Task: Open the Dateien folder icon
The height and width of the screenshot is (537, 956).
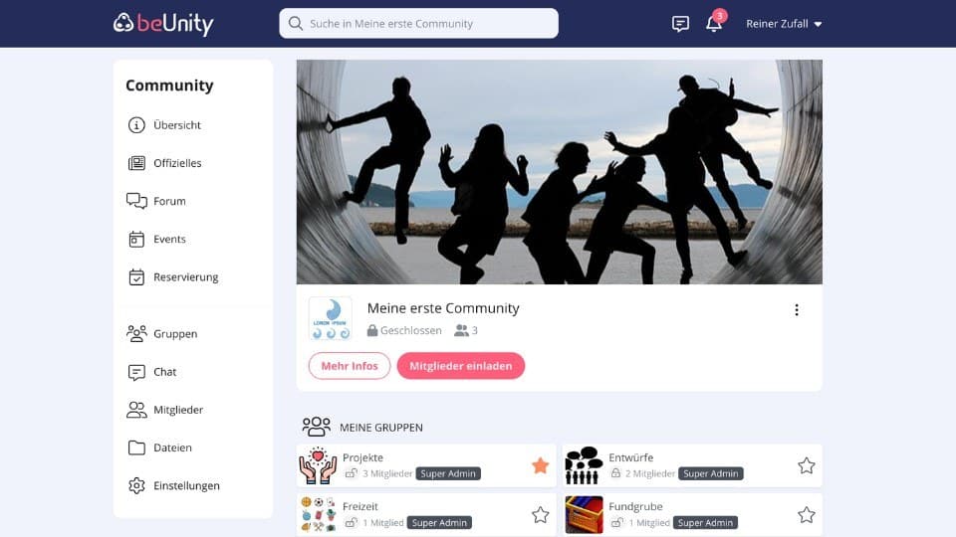Action: coord(136,447)
